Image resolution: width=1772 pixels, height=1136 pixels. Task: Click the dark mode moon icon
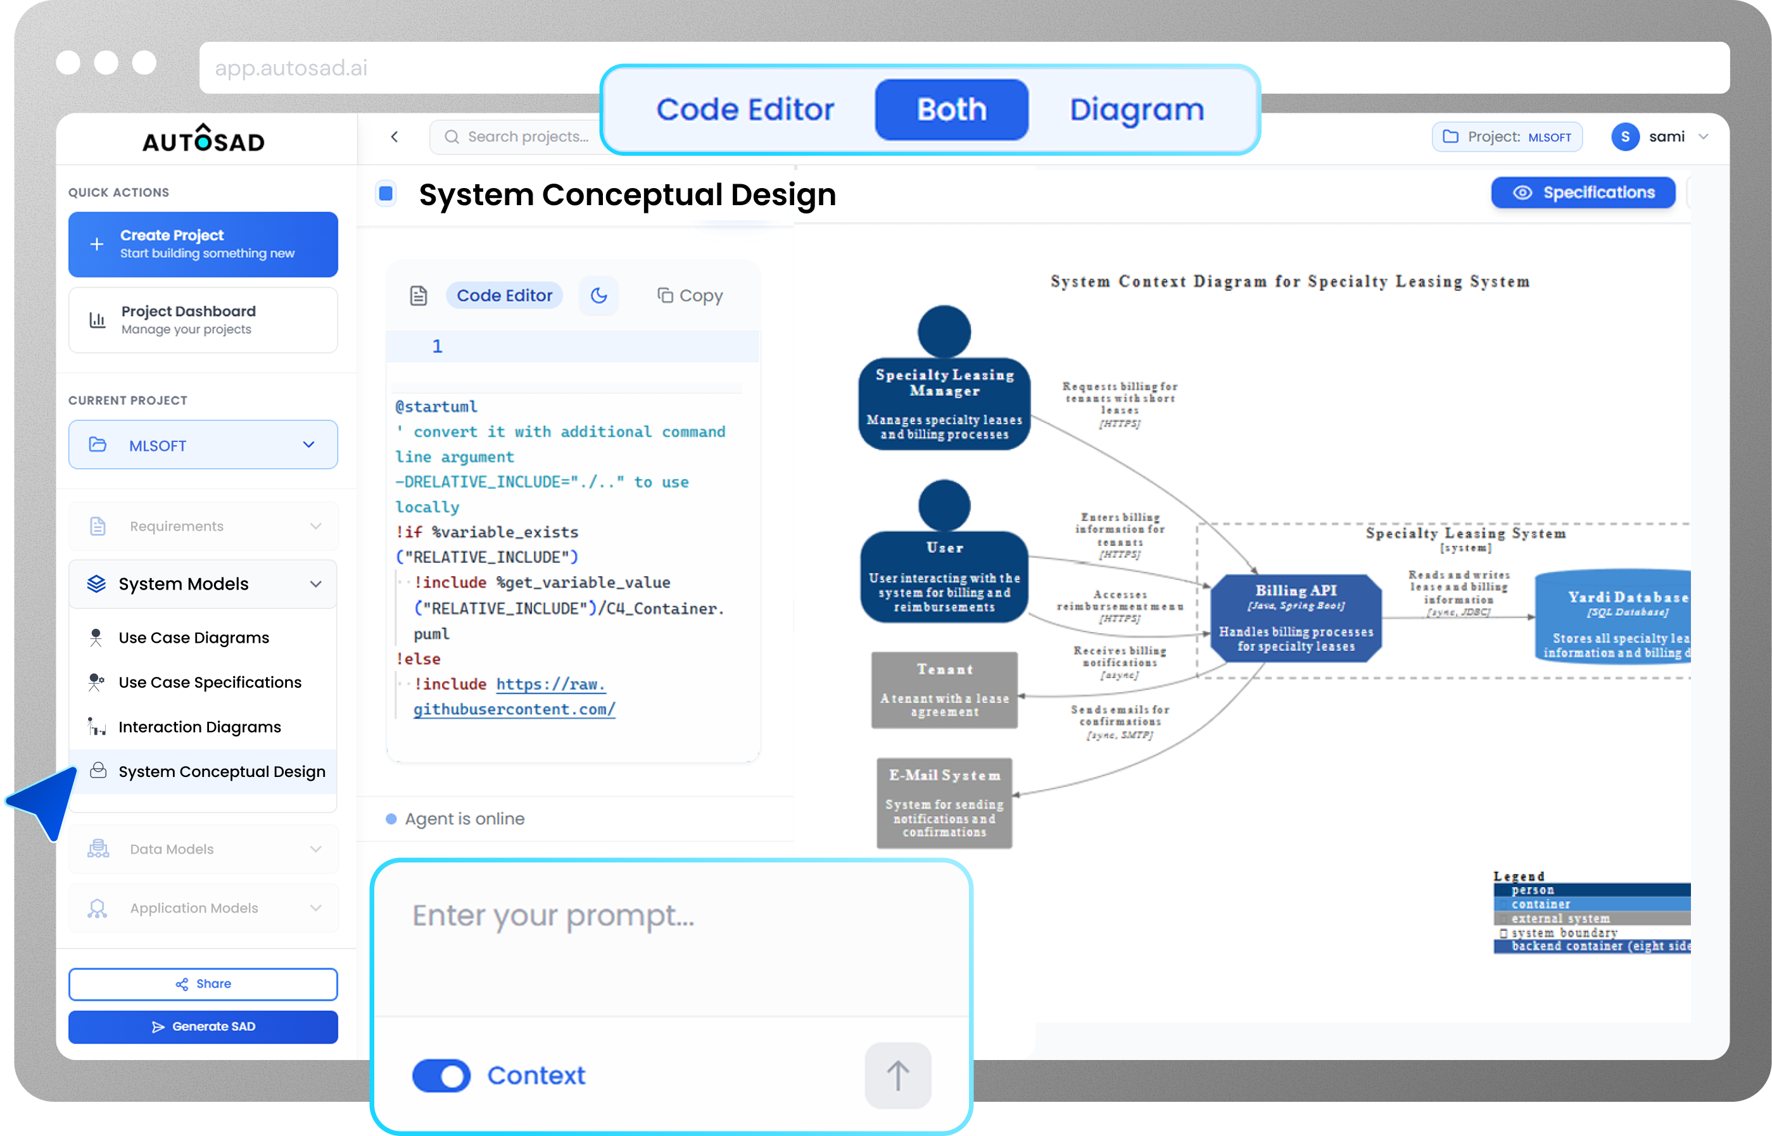[x=598, y=296]
